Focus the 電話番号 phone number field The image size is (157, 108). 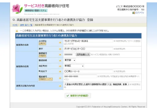[80, 76]
